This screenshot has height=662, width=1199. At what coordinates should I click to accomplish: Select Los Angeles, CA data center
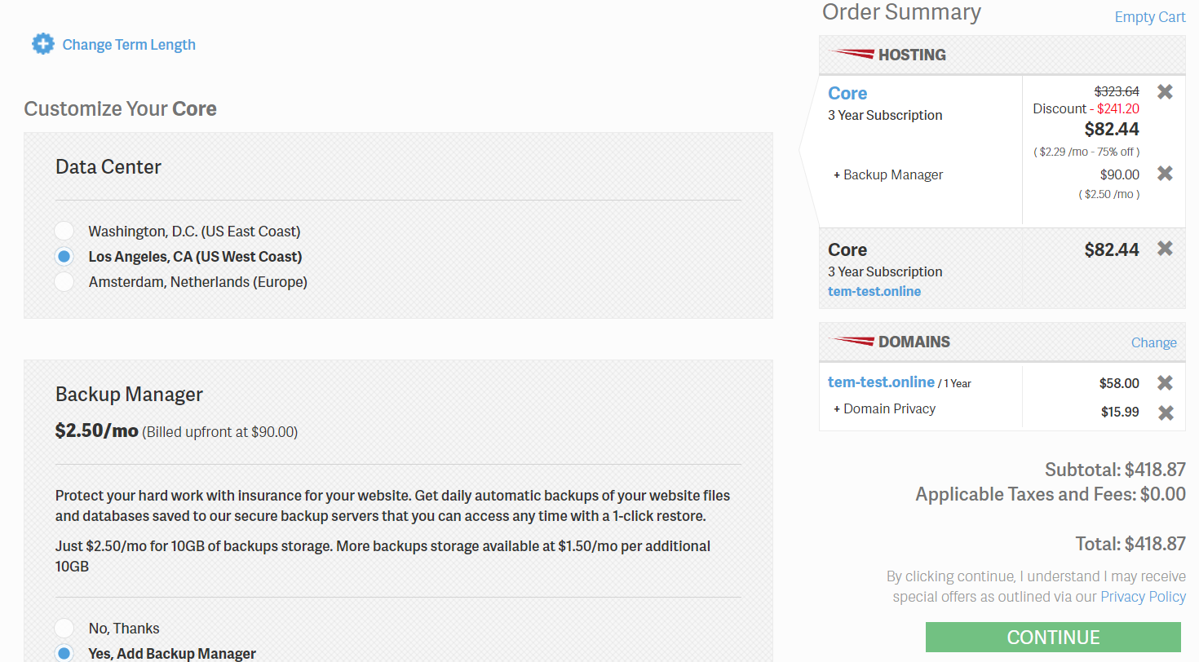pyautogui.click(x=64, y=256)
